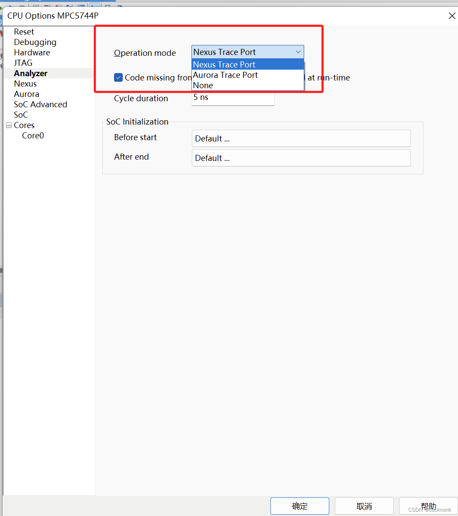Open the Operation mode combo box
Image resolution: width=458 pixels, height=516 pixels.
(248, 52)
